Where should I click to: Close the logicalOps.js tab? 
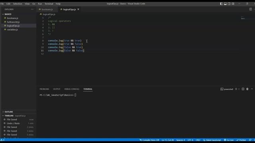[x=78, y=9]
